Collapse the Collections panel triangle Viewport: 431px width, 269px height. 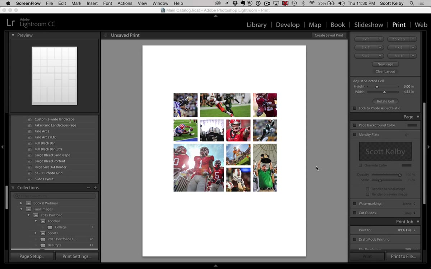[x=13, y=188]
